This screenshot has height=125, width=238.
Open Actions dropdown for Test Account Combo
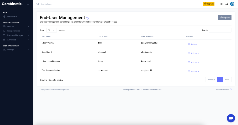click(193, 71)
